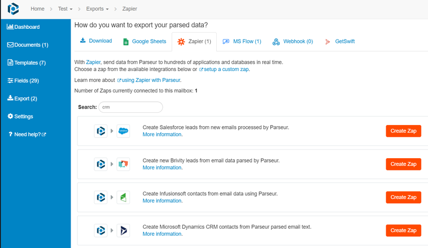428x248 pixels.
Task: Create Zap for Salesforce leads
Action: click(403, 131)
